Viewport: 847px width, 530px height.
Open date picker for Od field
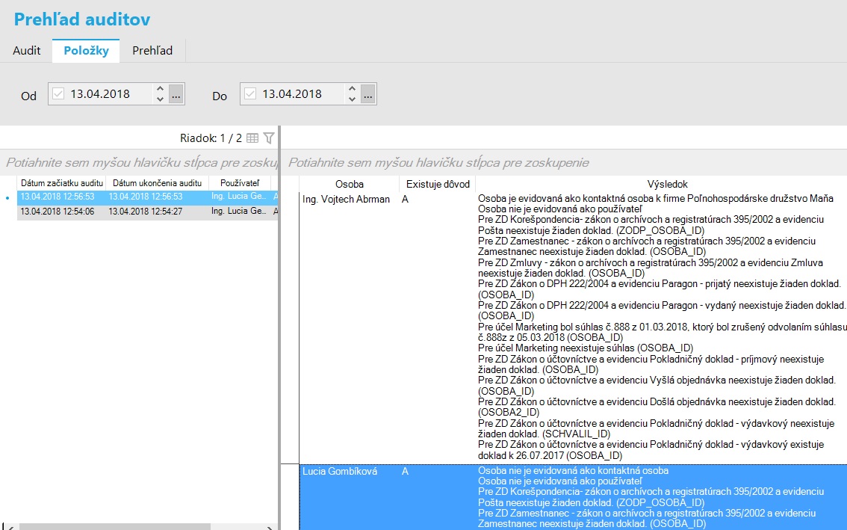(x=176, y=94)
